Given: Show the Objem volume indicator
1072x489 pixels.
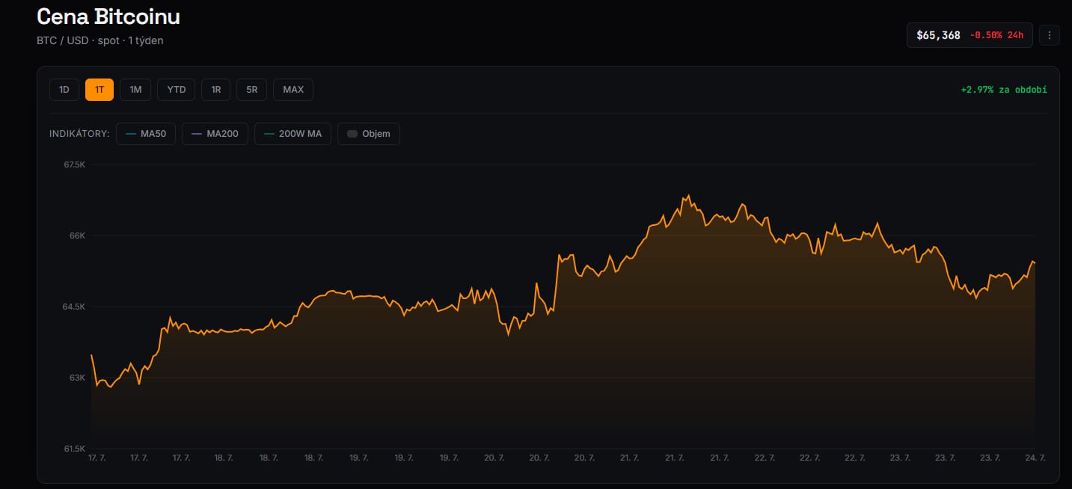Looking at the screenshot, I should tap(369, 134).
